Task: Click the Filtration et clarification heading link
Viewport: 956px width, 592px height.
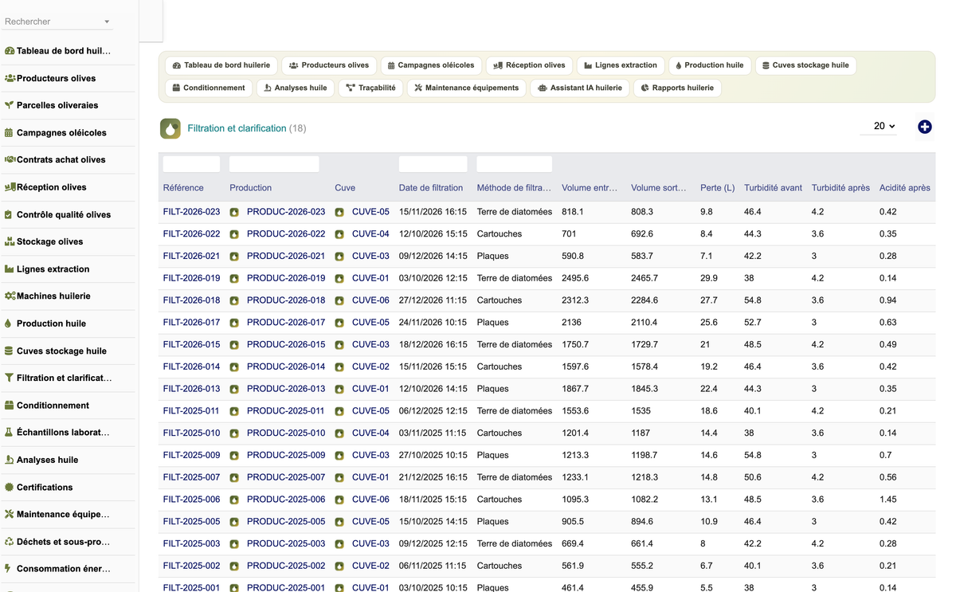Action: tap(237, 128)
